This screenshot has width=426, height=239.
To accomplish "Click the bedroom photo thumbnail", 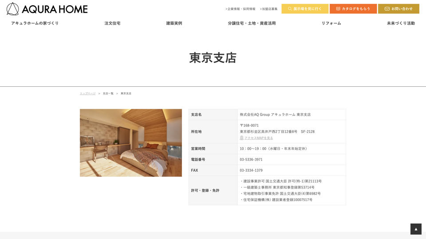I will pyautogui.click(x=130, y=143).
